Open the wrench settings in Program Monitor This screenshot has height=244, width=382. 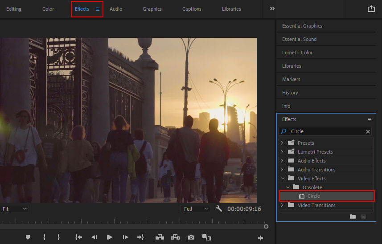click(219, 208)
